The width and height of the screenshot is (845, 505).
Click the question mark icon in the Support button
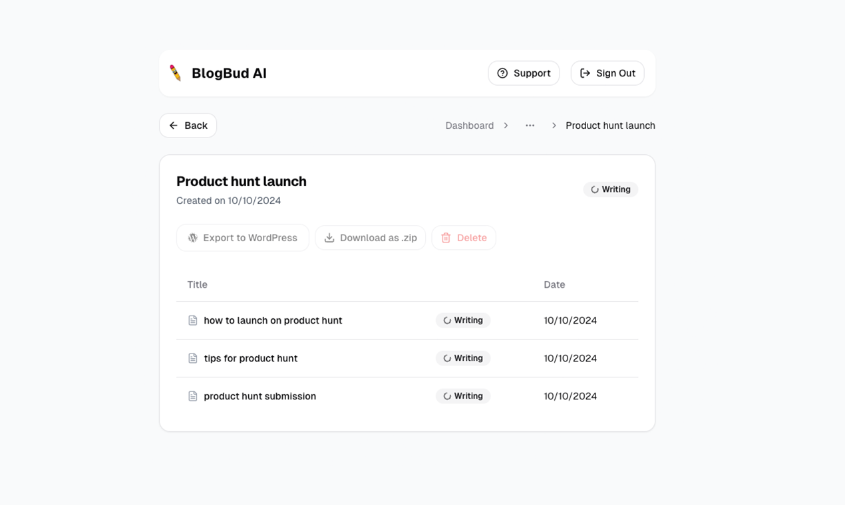click(502, 73)
